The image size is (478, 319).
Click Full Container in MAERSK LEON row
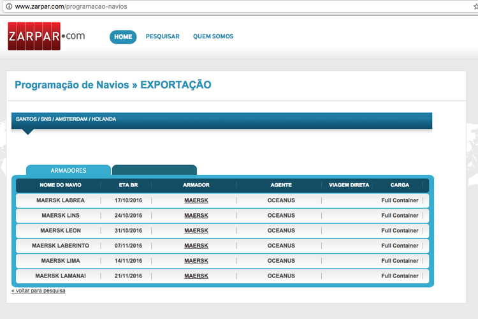click(400, 231)
